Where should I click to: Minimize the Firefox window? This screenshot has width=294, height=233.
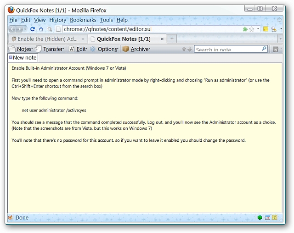click(x=250, y=9)
